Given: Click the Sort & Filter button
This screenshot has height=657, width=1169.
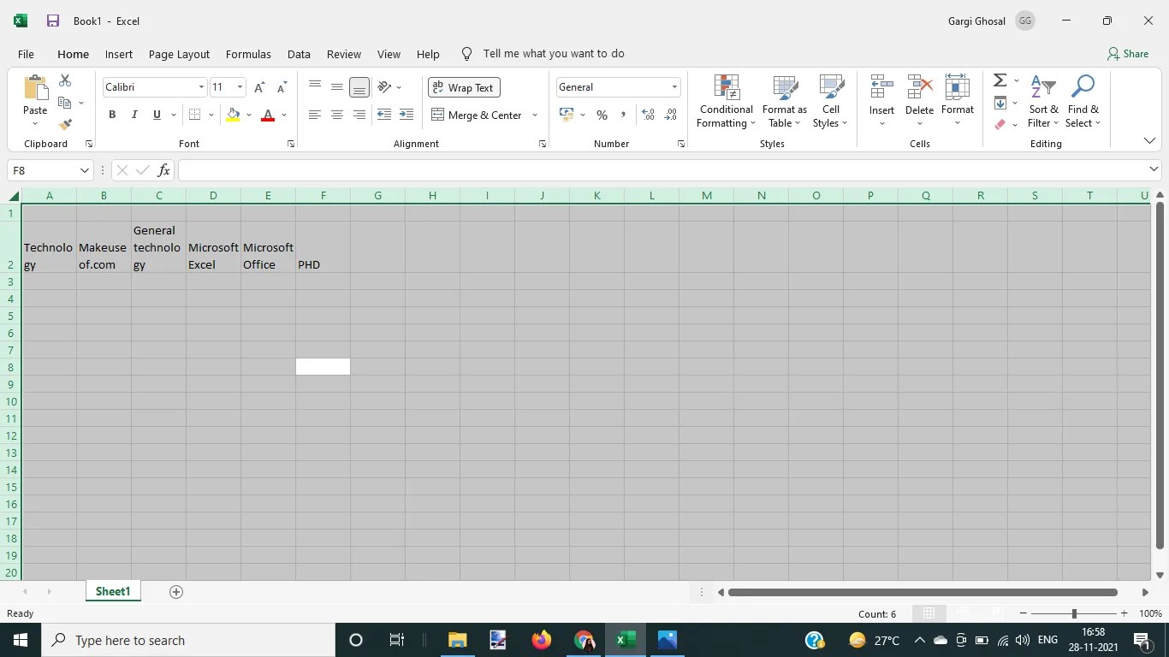Looking at the screenshot, I should tap(1042, 101).
